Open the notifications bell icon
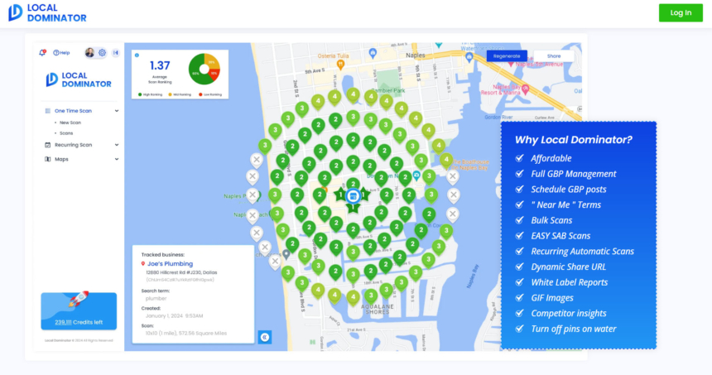The width and height of the screenshot is (712, 375). (43, 53)
